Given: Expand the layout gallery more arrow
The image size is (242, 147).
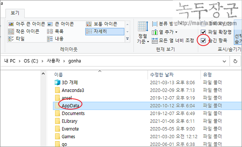Looking at the screenshot, I should point(128,39).
